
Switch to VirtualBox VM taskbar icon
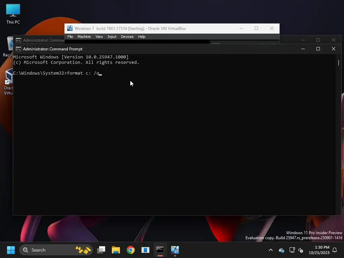click(175, 250)
